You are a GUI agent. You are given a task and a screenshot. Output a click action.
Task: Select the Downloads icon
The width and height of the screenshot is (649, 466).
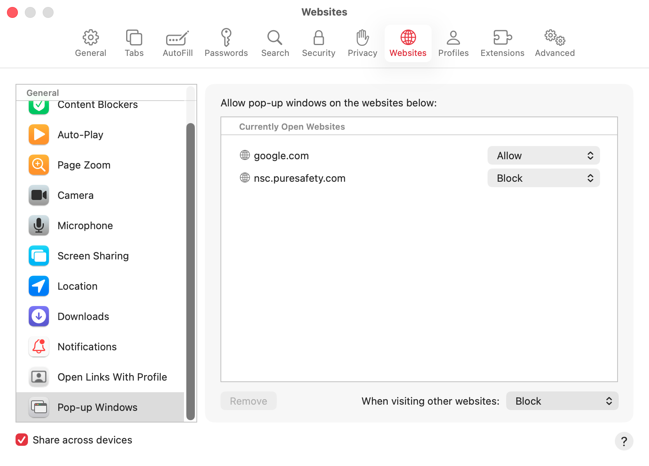click(x=38, y=316)
